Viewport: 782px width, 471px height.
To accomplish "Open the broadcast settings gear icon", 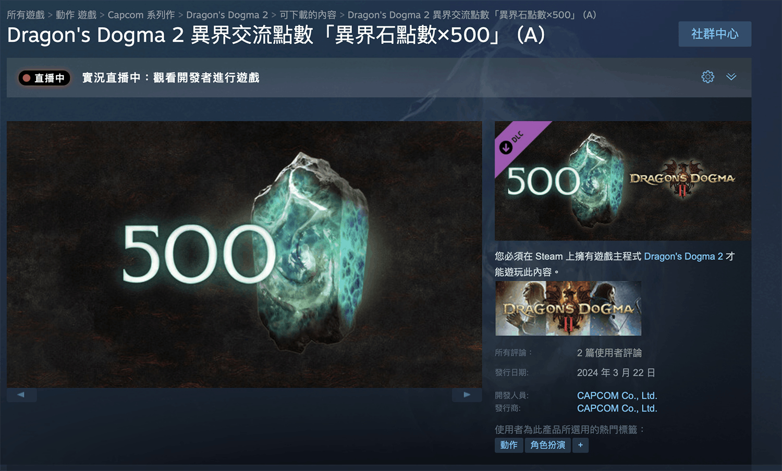I will pos(707,77).
